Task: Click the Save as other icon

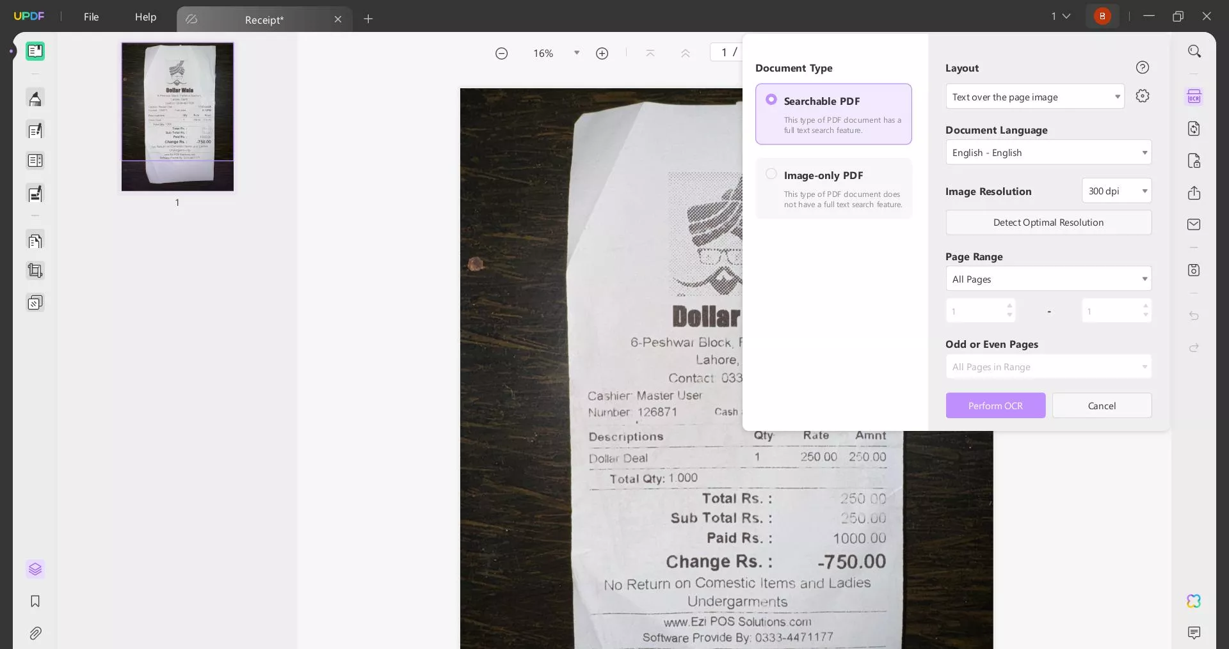Action: 1194,270
